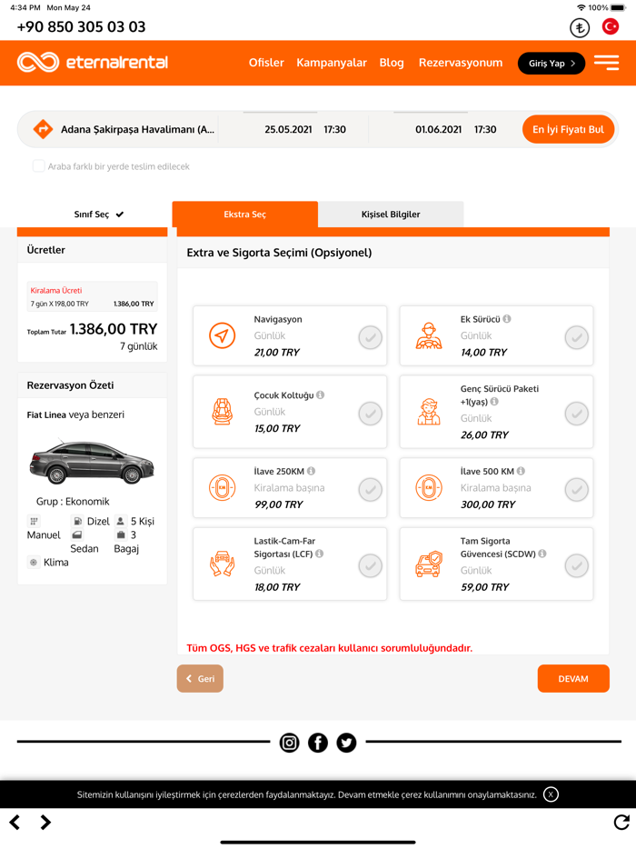Open the Twitter social icon
636x849 pixels.
click(x=346, y=743)
